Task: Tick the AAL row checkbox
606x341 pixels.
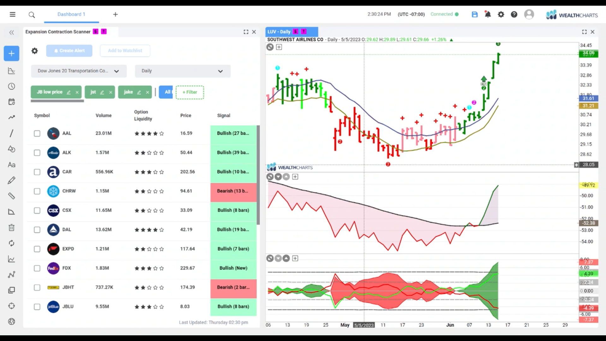Action: [x=37, y=134]
